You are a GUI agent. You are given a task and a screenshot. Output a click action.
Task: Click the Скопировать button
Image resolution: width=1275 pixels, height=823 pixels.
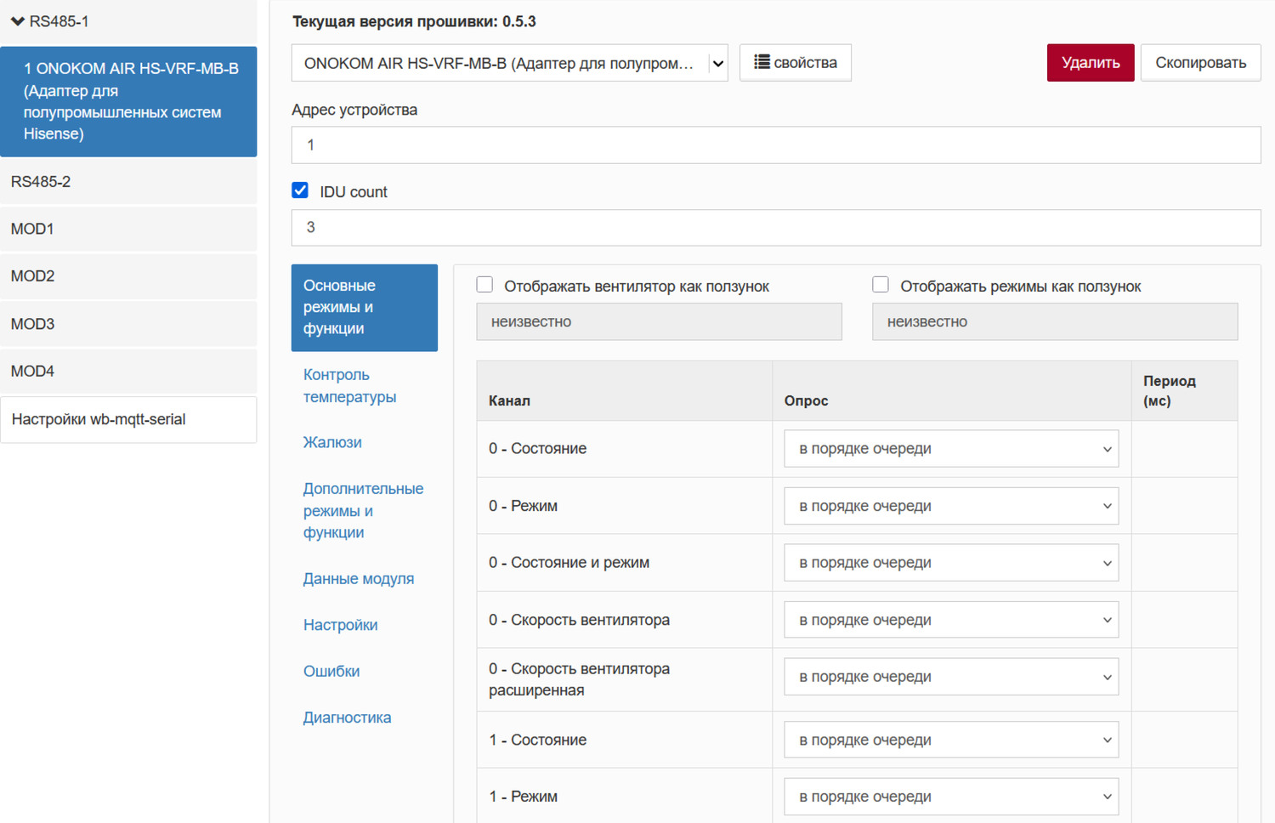click(1199, 63)
